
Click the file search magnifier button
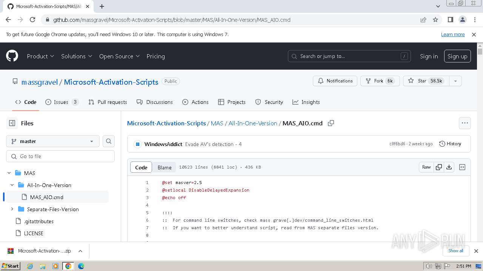(x=109, y=141)
